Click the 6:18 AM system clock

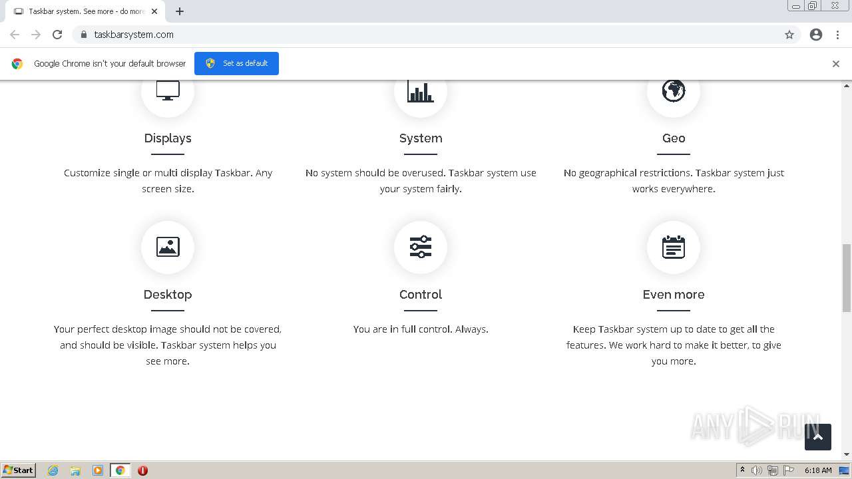coord(818,470)
